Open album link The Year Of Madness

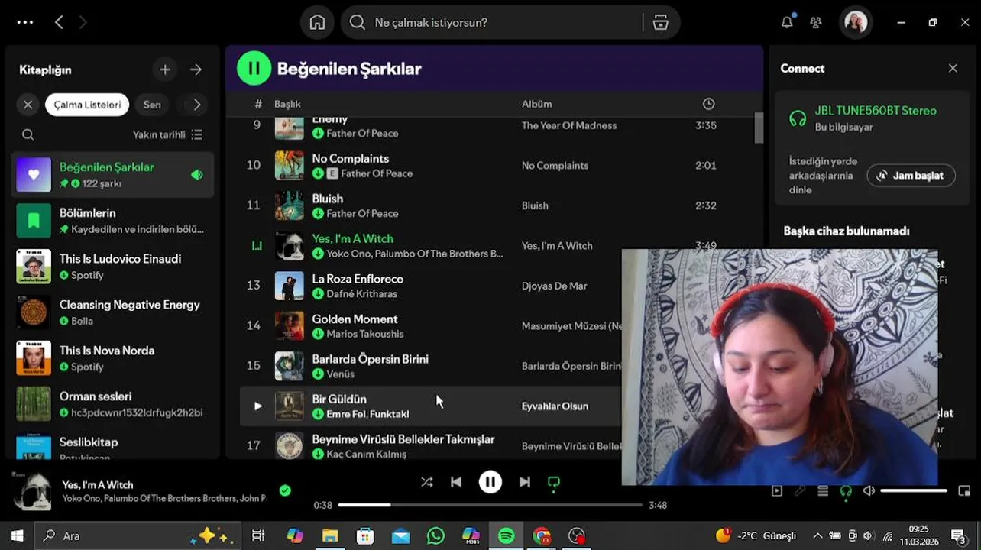click(x=569, y=125)
